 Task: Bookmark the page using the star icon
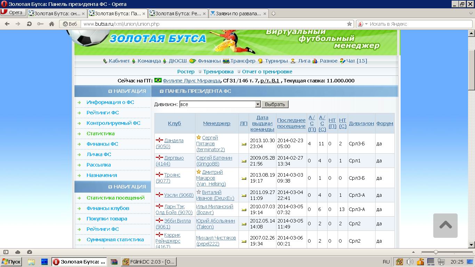coord(349,24)
